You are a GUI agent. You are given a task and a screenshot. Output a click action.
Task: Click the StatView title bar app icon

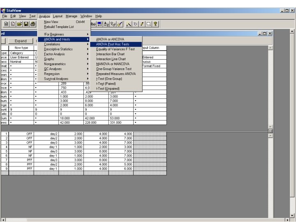3,10
